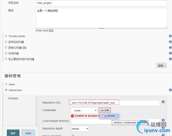The width and height of the screenshot is (172, 136).
Task: Open the 预览 preview link
Action: pyautogui.click(x=51, y=30)
